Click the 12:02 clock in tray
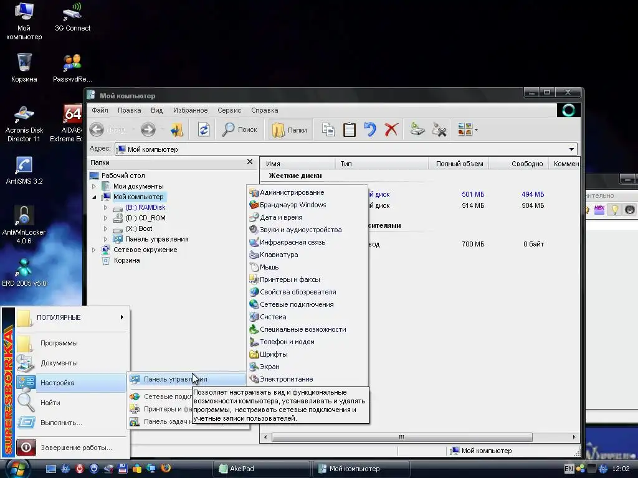Image resolution: width=638 pixels, height=478 pixels. pyautogui.click(x=621, y=469)
